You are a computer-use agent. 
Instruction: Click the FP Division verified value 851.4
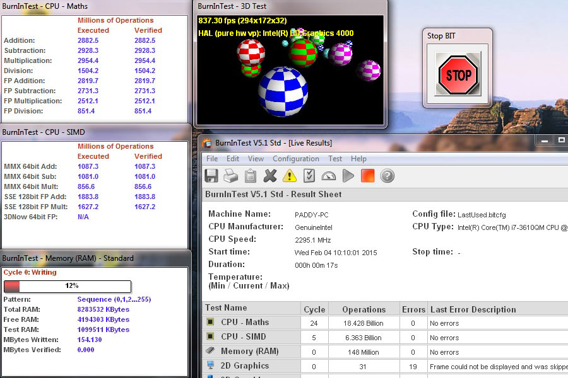143,111
